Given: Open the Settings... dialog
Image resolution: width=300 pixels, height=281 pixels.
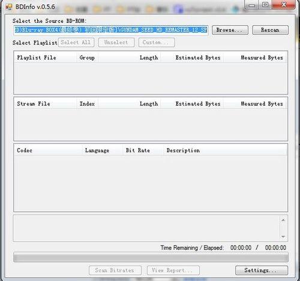Looking at the screenshot, I should 262,270.
